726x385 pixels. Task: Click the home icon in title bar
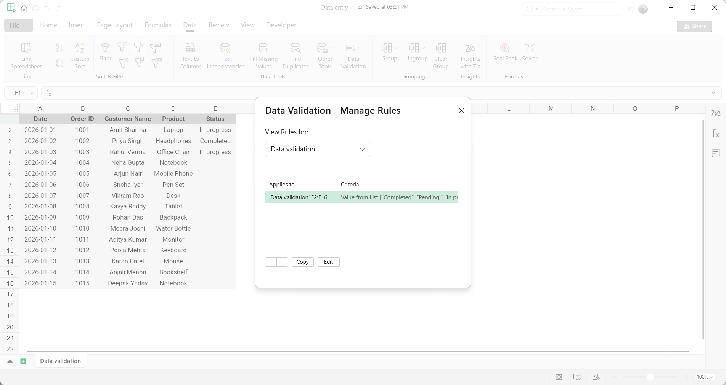point(24,8)
